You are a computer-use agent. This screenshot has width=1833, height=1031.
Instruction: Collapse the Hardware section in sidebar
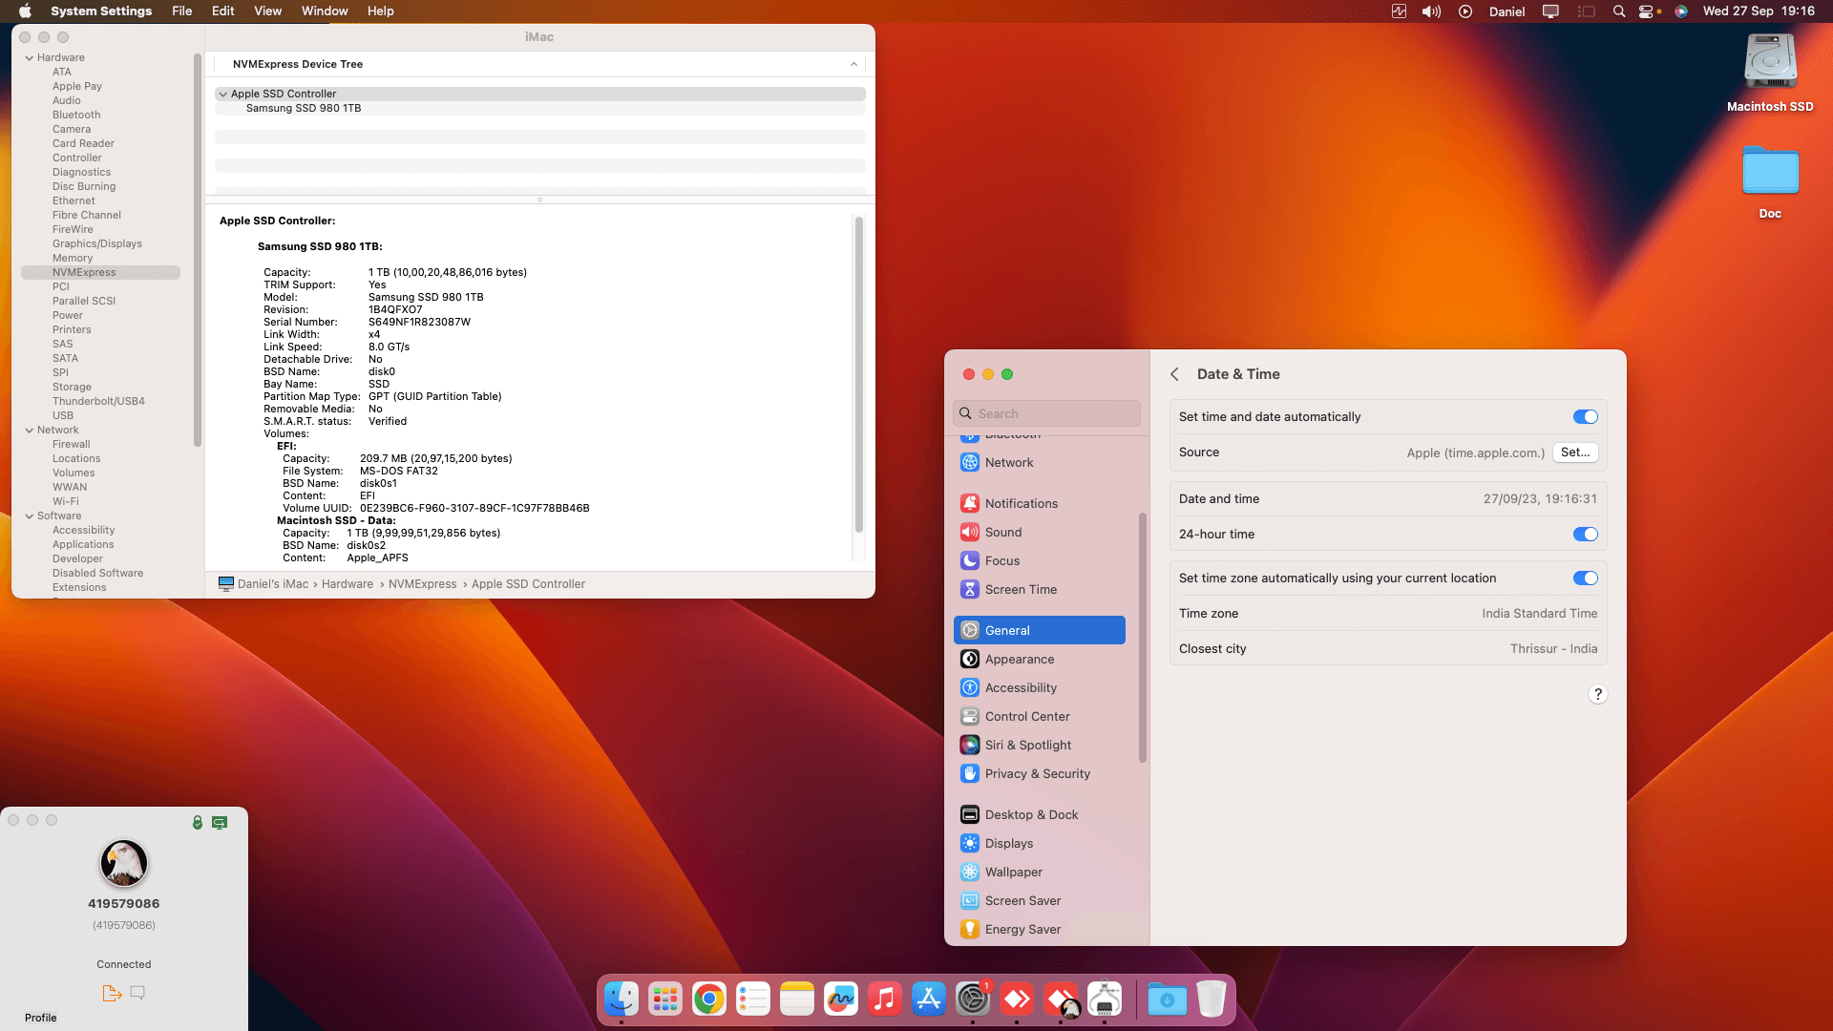click(29, 57)
